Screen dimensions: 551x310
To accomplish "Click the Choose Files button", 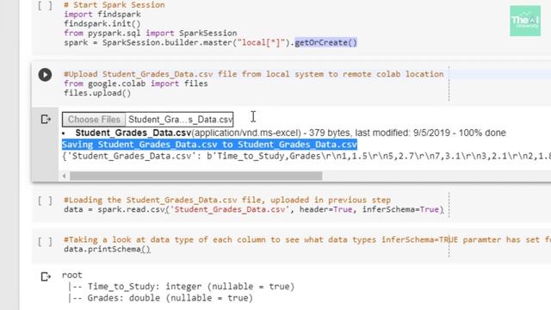I will point(94,120).
